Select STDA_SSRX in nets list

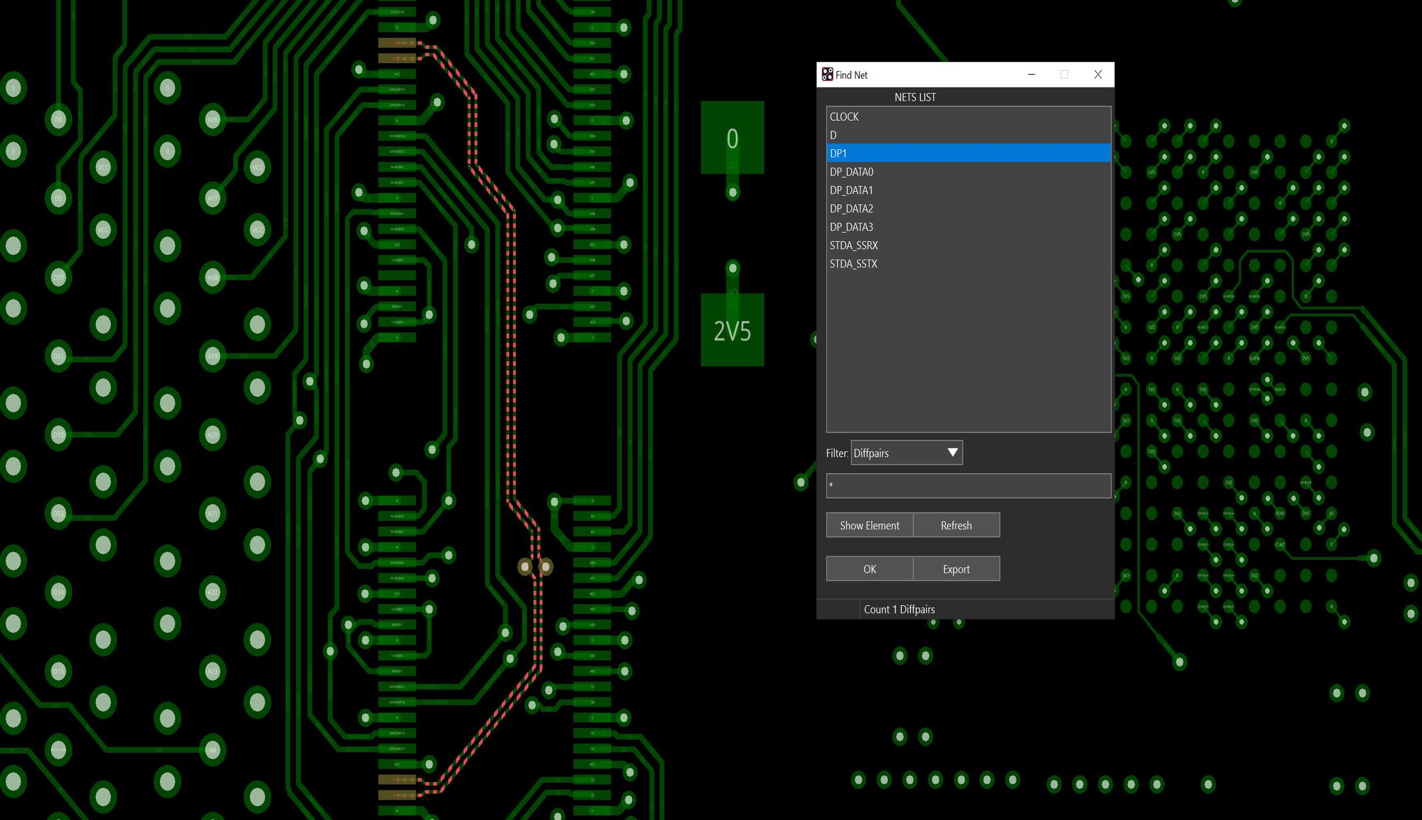[x=968, y=245]
